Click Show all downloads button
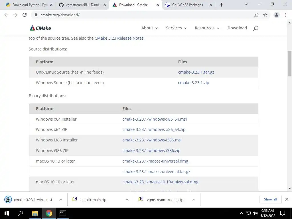 point(270,199)
